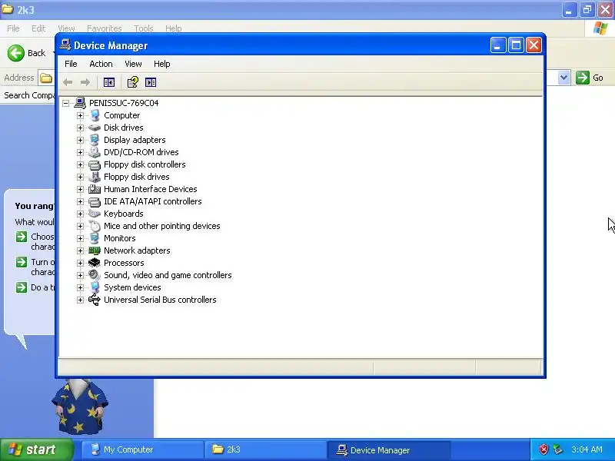Screen dimensions: 615x461
Task: Collapse the PENISSUC-769C04 root node
Action: 66,103
